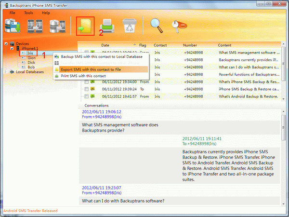Sort messages by the Flag column header

(143, 45)
